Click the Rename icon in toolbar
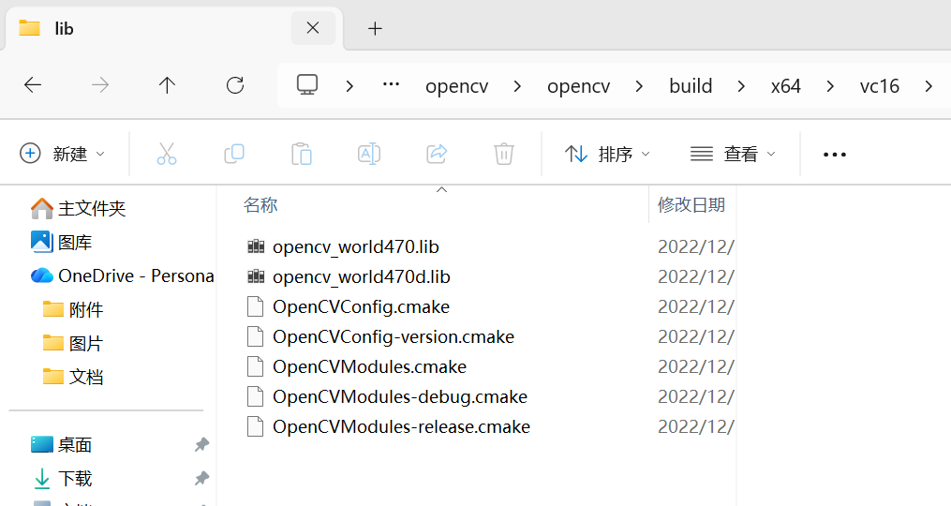The height and width of the screenshot is (506, 951). coord(369,154)
